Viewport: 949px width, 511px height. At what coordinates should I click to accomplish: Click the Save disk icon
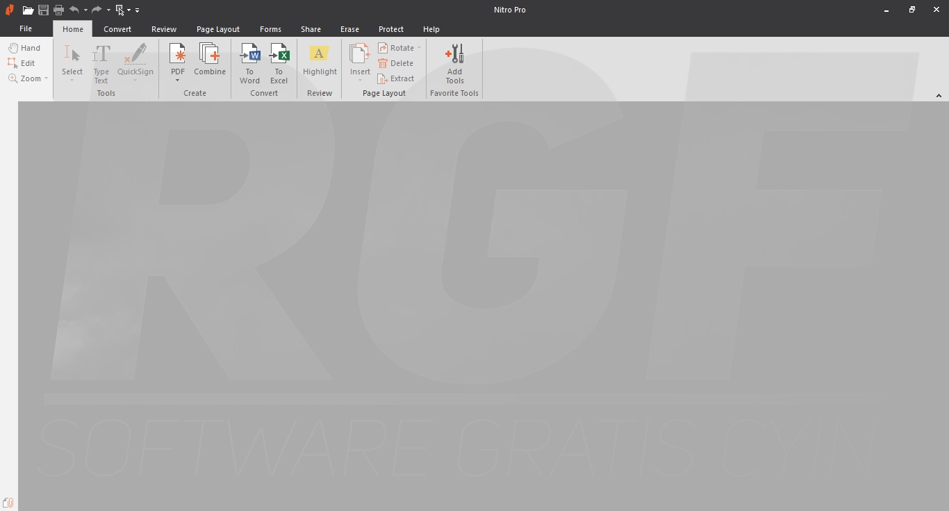tap(43, 10)
